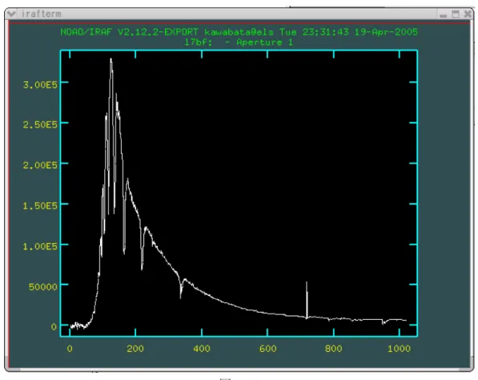Maximize the irafterm window

456,14
